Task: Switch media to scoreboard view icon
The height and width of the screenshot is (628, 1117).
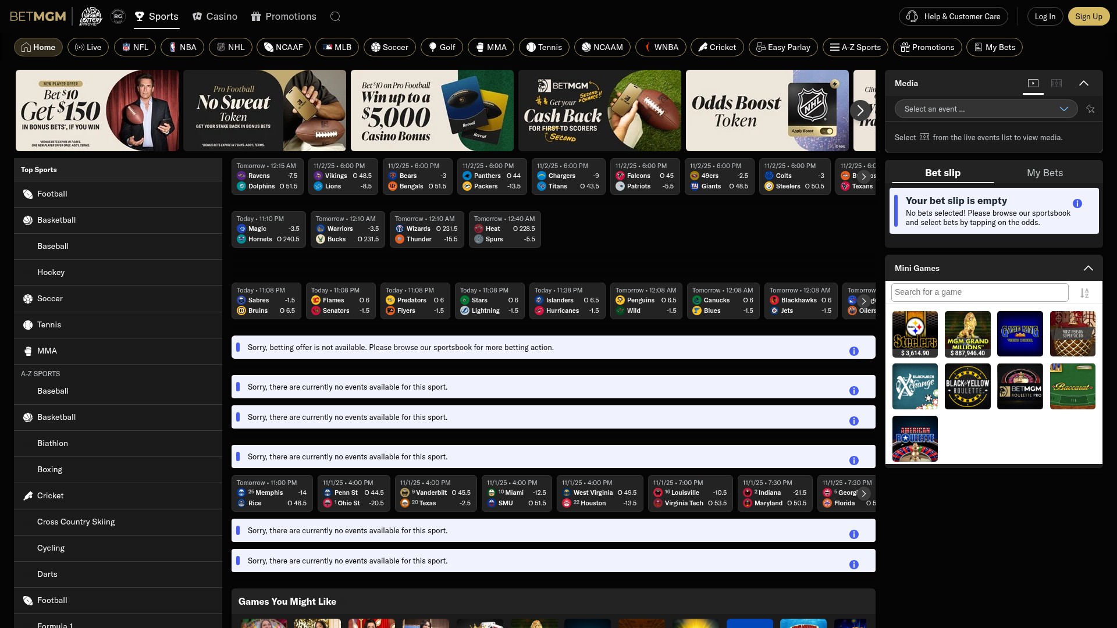Action: pyautogui.click(x=1056, y=83)
